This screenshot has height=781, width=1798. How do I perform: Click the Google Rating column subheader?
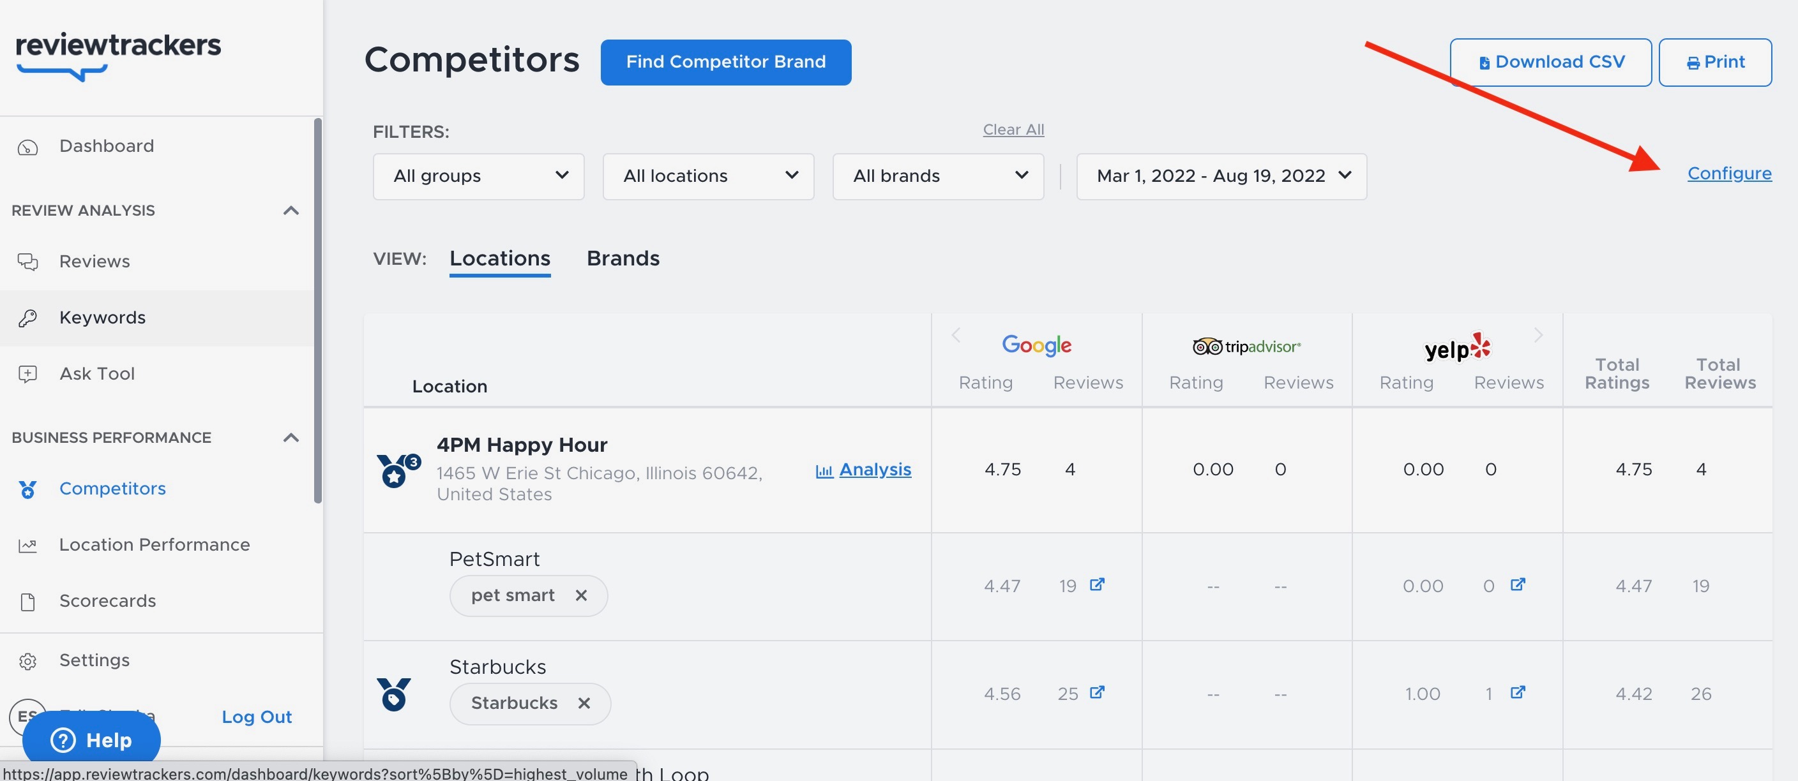[x=985, y=383]
